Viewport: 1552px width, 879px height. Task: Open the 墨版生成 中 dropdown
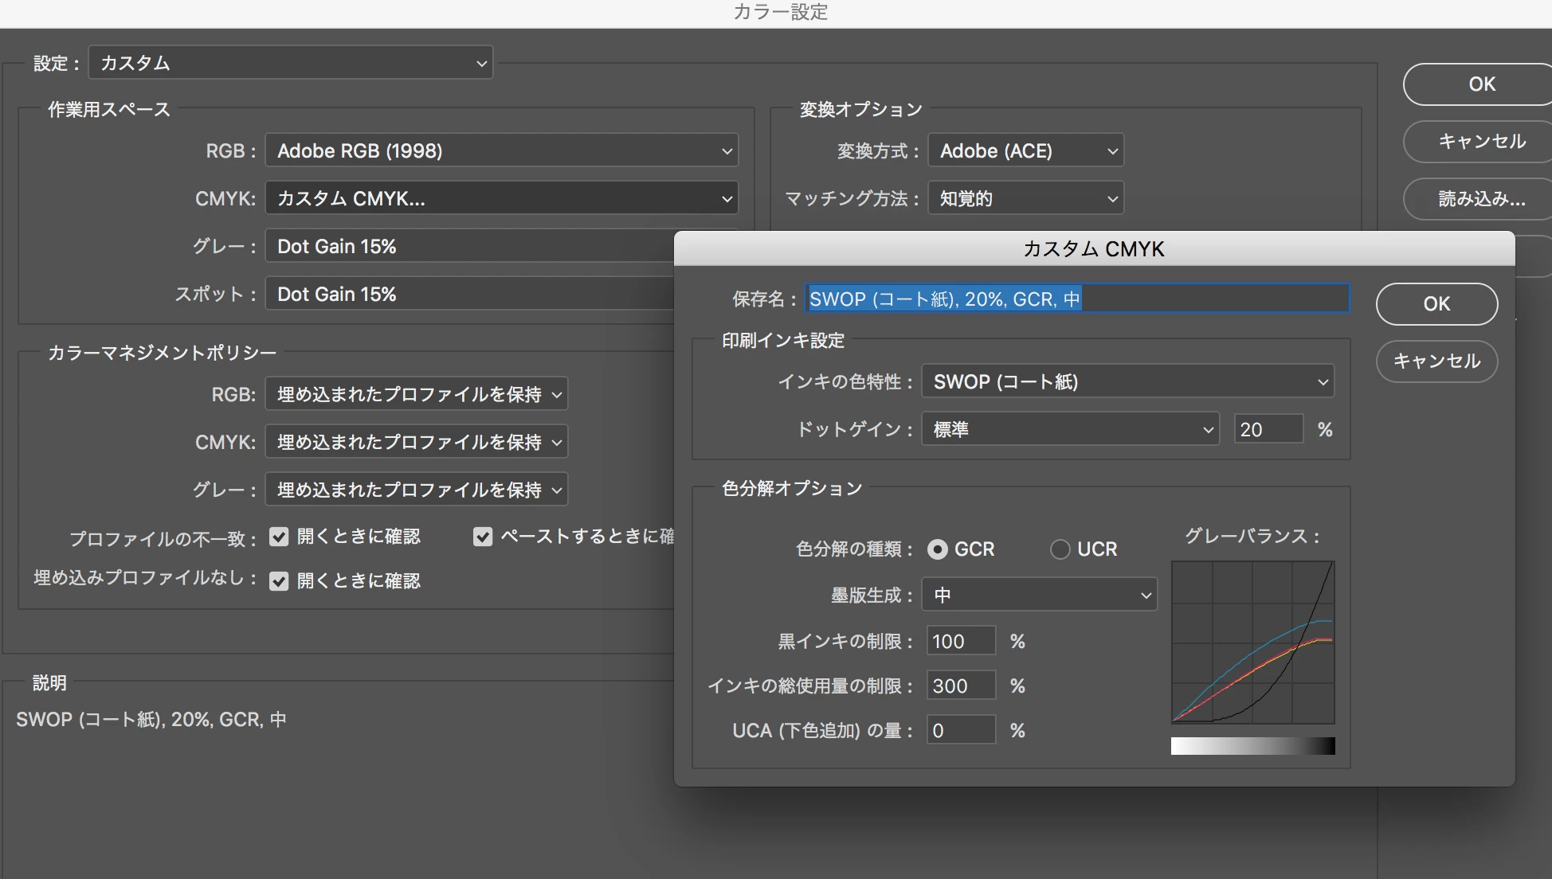tap(1039, 595)
